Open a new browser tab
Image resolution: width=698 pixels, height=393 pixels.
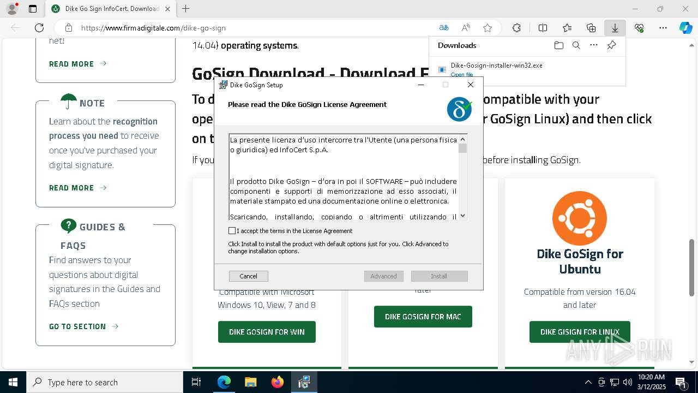(186, 9)
